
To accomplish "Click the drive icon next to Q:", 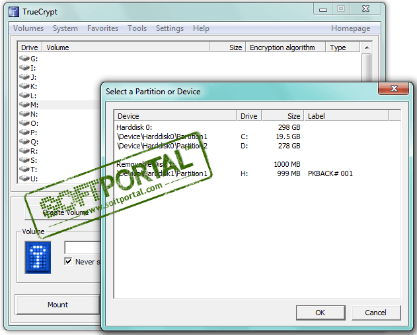I will [x=24, y=142].
